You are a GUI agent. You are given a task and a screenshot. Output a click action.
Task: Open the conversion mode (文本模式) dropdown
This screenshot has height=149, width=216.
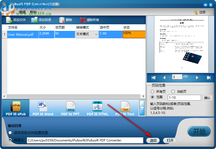point(87,34)
